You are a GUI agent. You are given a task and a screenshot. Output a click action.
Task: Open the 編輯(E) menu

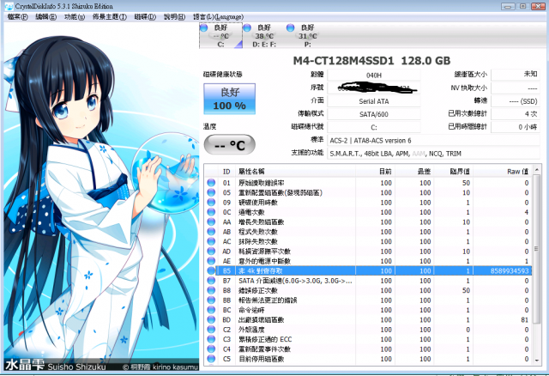pos(45,17)
